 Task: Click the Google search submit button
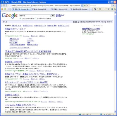[53, 16]
